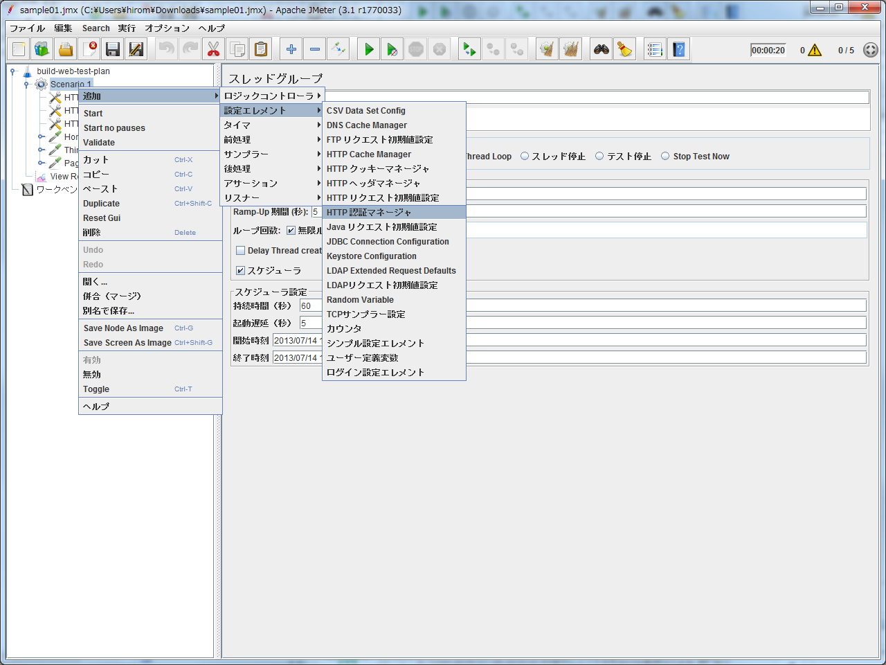Expand the 追加 submenu
The height and width of the screenshot is (665, 886).
point(150,96)
